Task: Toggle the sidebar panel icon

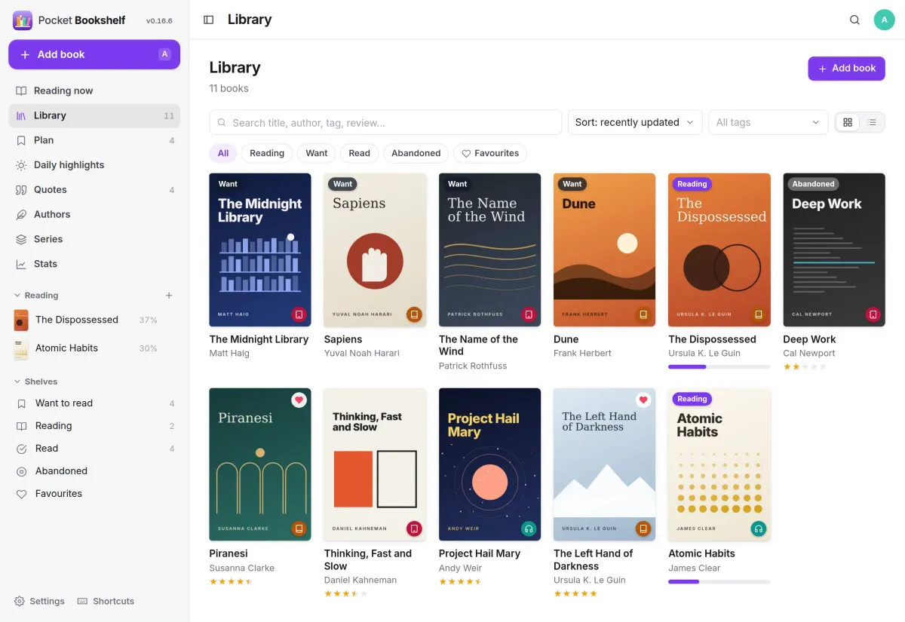Action: (209, 20)
